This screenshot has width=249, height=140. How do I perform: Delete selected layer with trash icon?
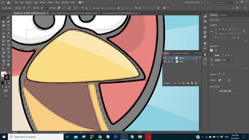(196, 83)
